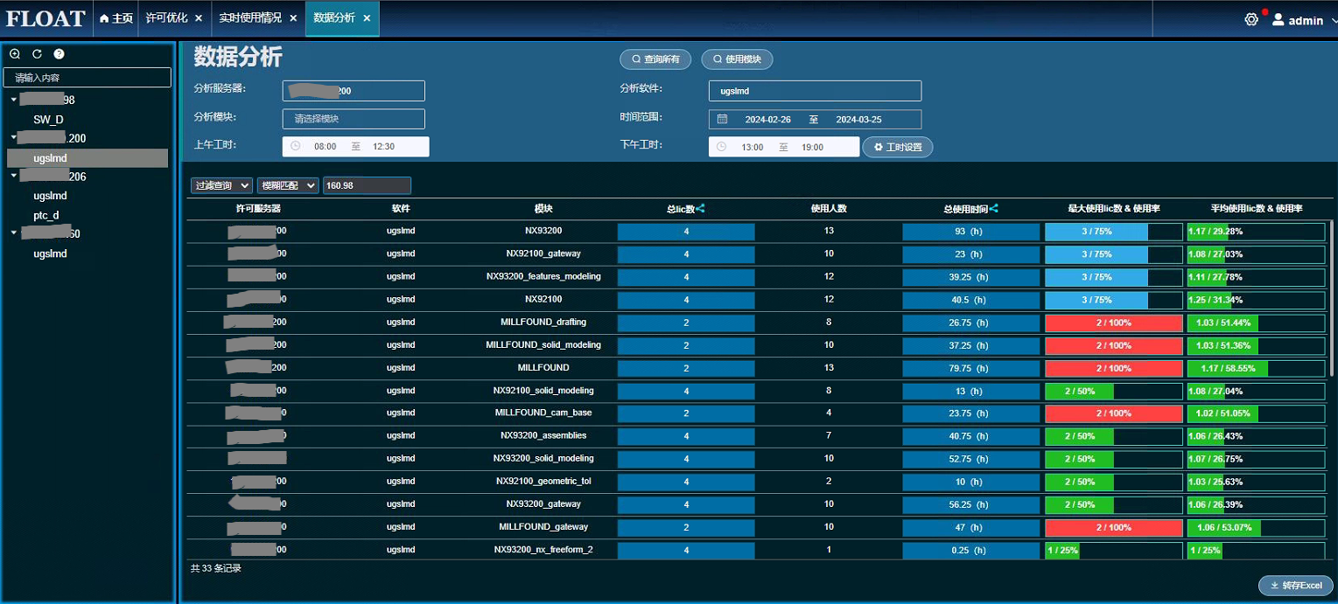Collapse the server node ending in 98
The width and height of the screenshot is (1338, 604).
(x=14, y=100)
